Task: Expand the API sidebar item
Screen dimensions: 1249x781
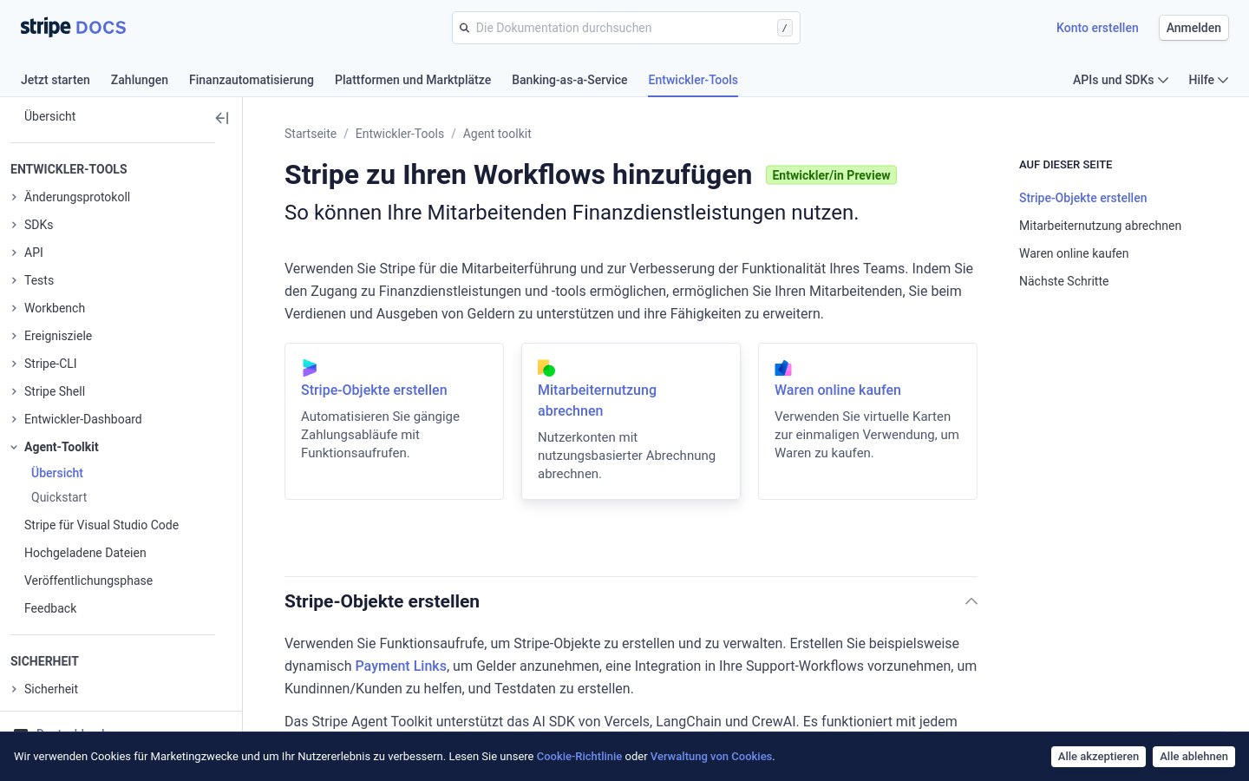Action: tap(27, 253)
